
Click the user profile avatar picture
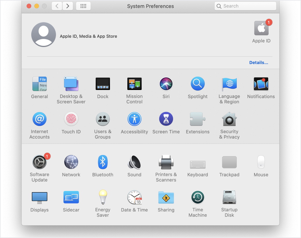pos(43,35)
